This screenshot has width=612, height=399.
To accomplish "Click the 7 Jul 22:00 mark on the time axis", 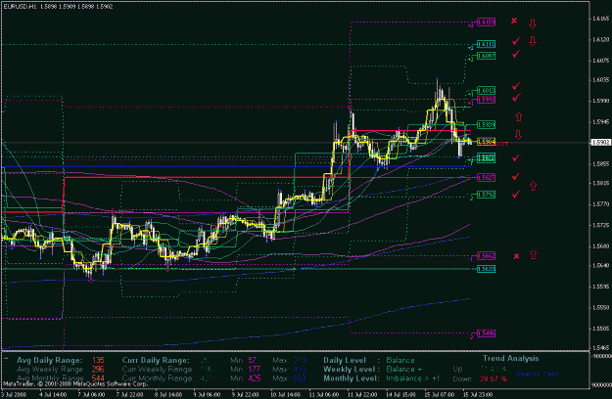I will pos(130,394).
